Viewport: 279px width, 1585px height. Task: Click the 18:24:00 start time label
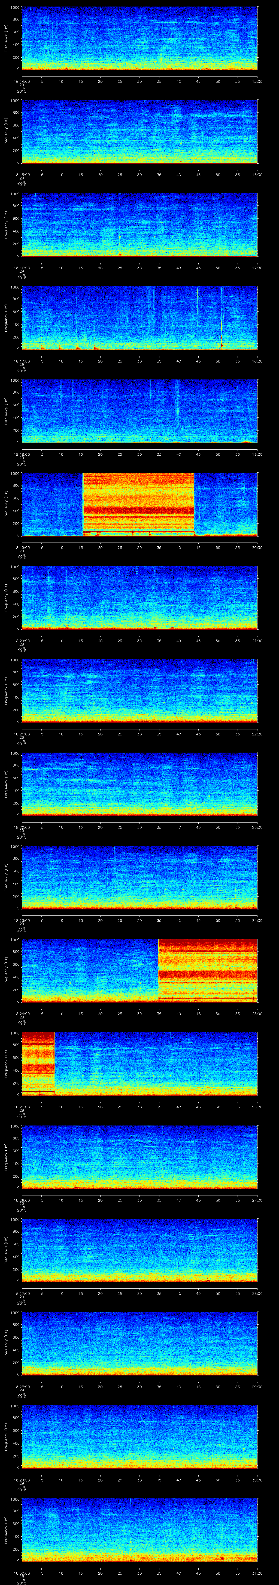[22, 1014]
